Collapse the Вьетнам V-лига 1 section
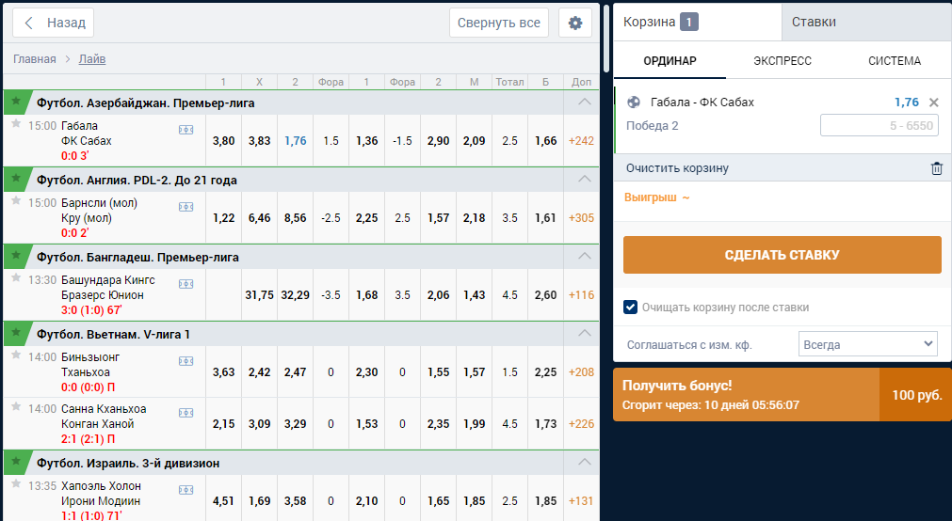 pyautogui.click(x=584, y=333)
